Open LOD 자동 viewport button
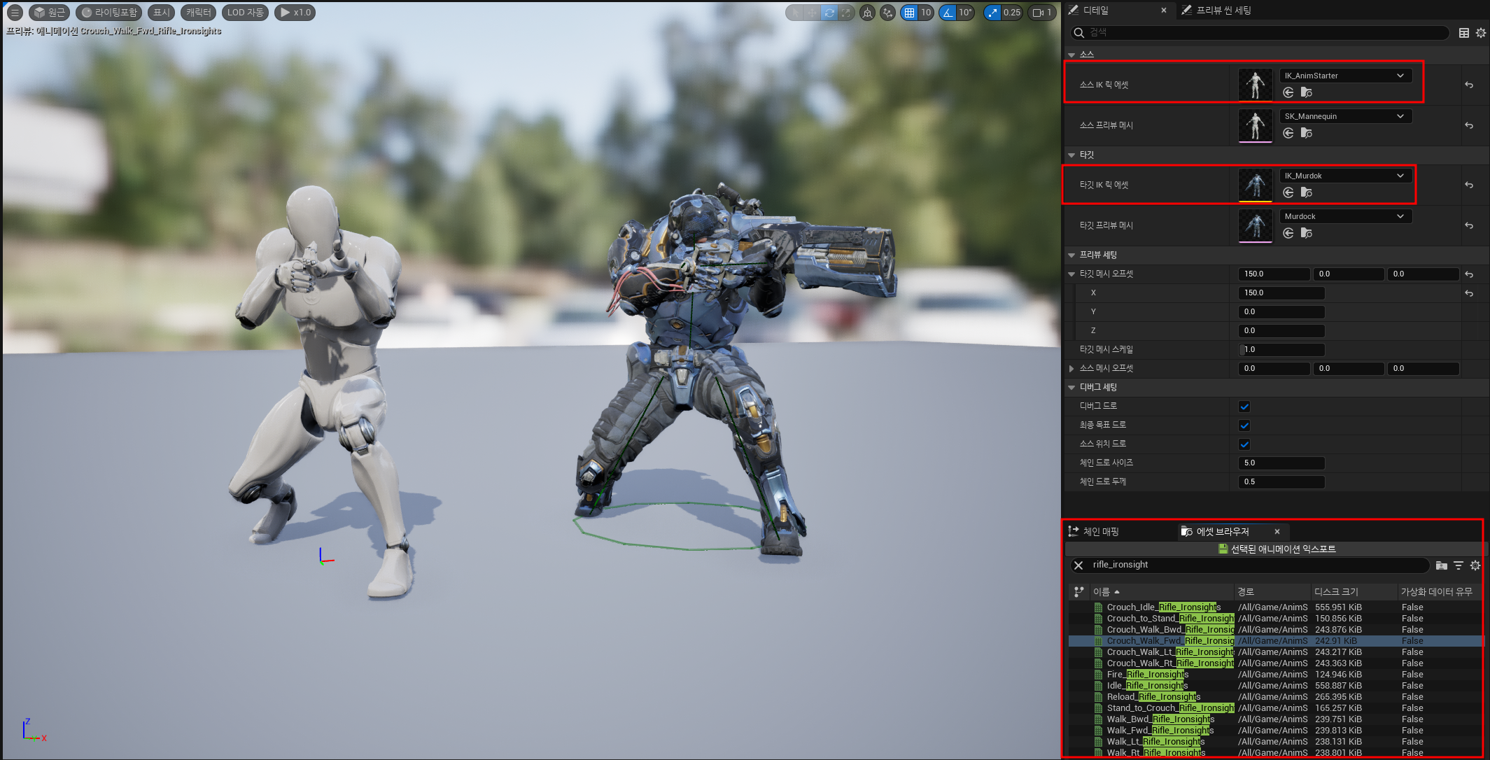Screen dimensions: 1490x760 coord(245,13)
